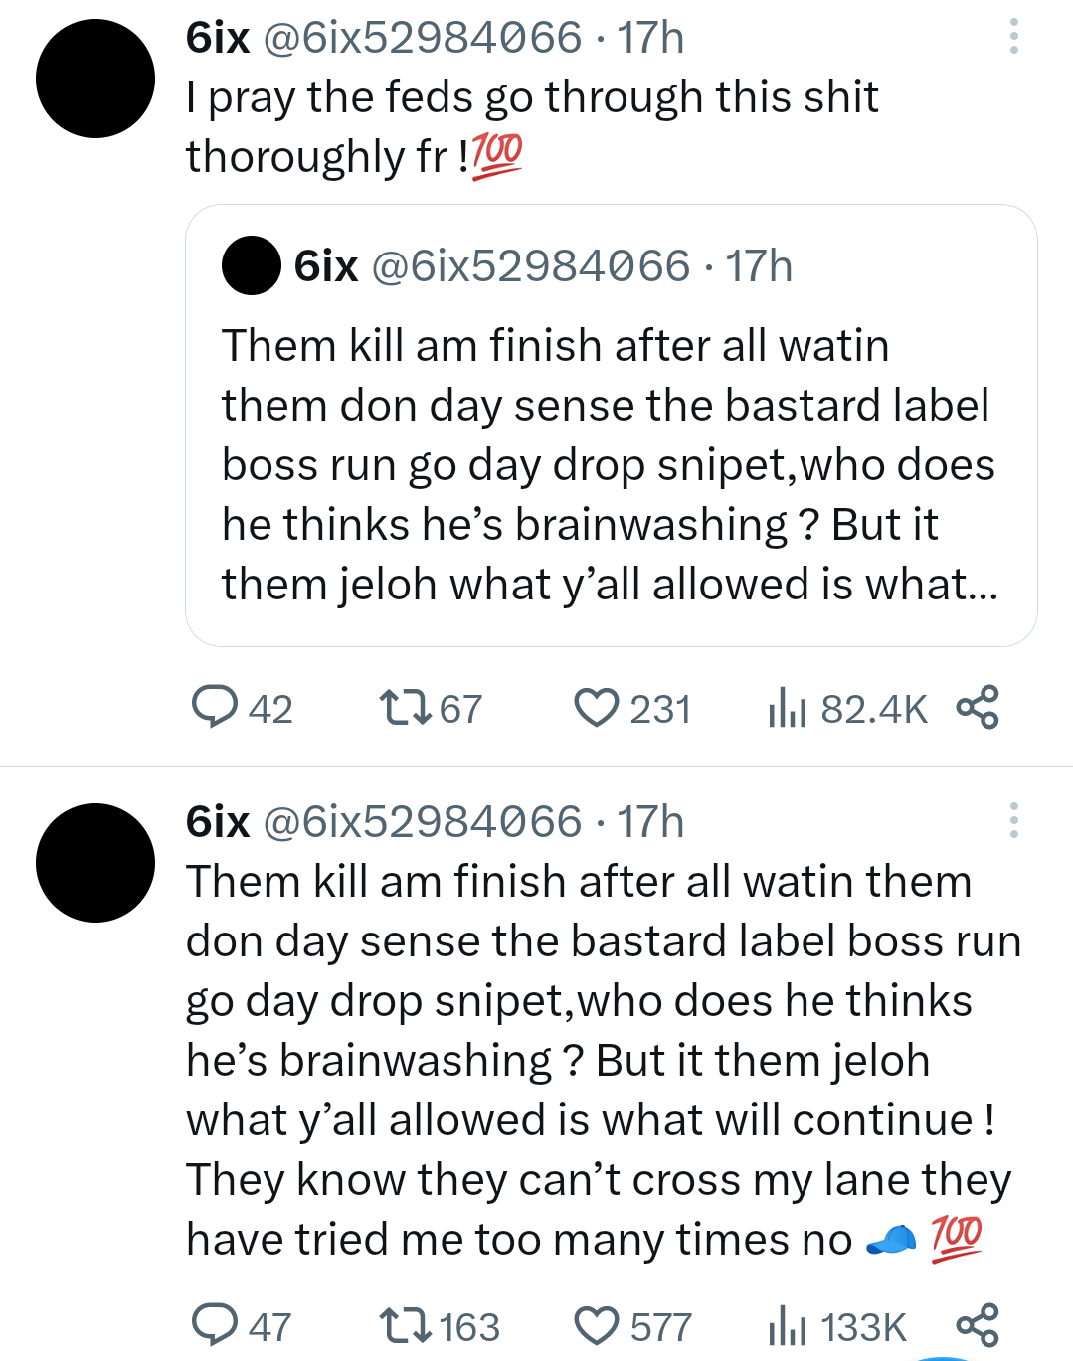Like the tweet with 577 likes
This screenshot has width=1073, height=1361.
[597, 1325]
